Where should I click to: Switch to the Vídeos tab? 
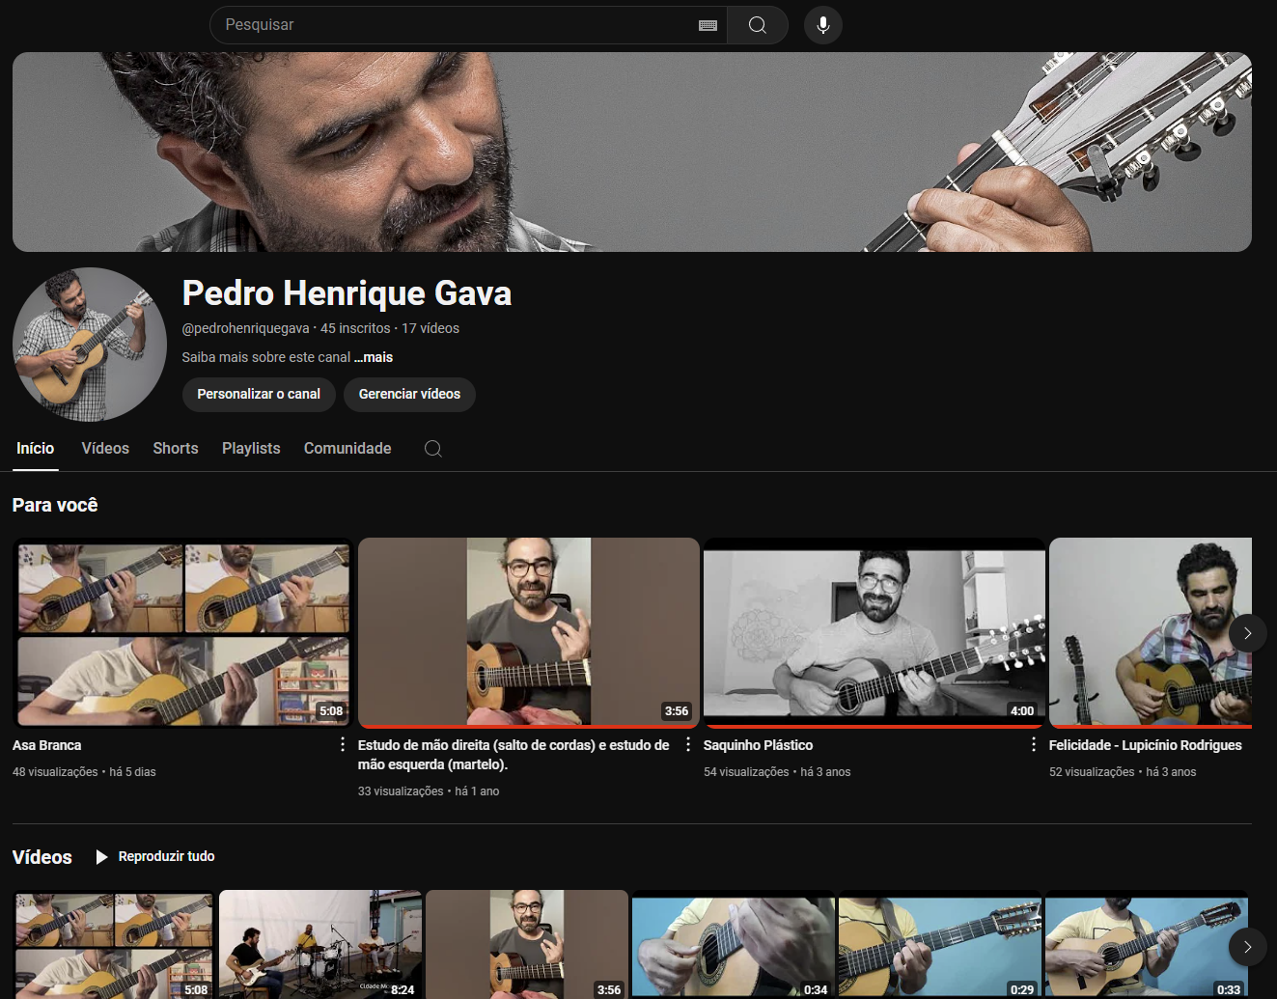104,448
